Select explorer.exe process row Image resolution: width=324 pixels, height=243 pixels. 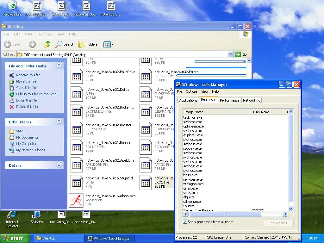pos(235,135)
